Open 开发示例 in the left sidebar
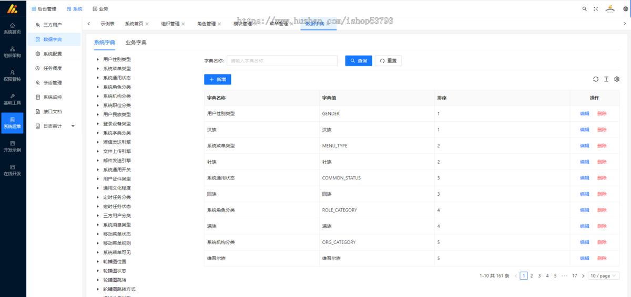Screen dimensions: 631x297 (12, 146)
